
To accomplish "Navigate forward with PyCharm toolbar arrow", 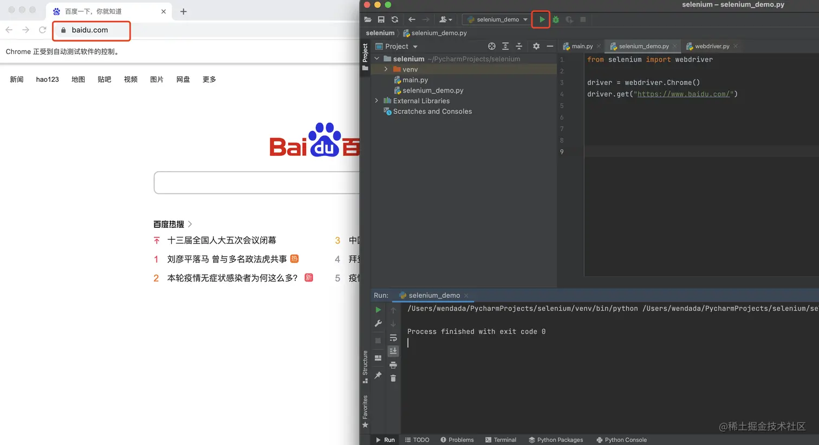I will (x=426, y=19).
